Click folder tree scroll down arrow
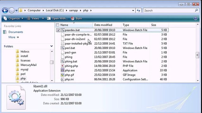The width and height of the screenshot is (202, 113). [52, 80]
